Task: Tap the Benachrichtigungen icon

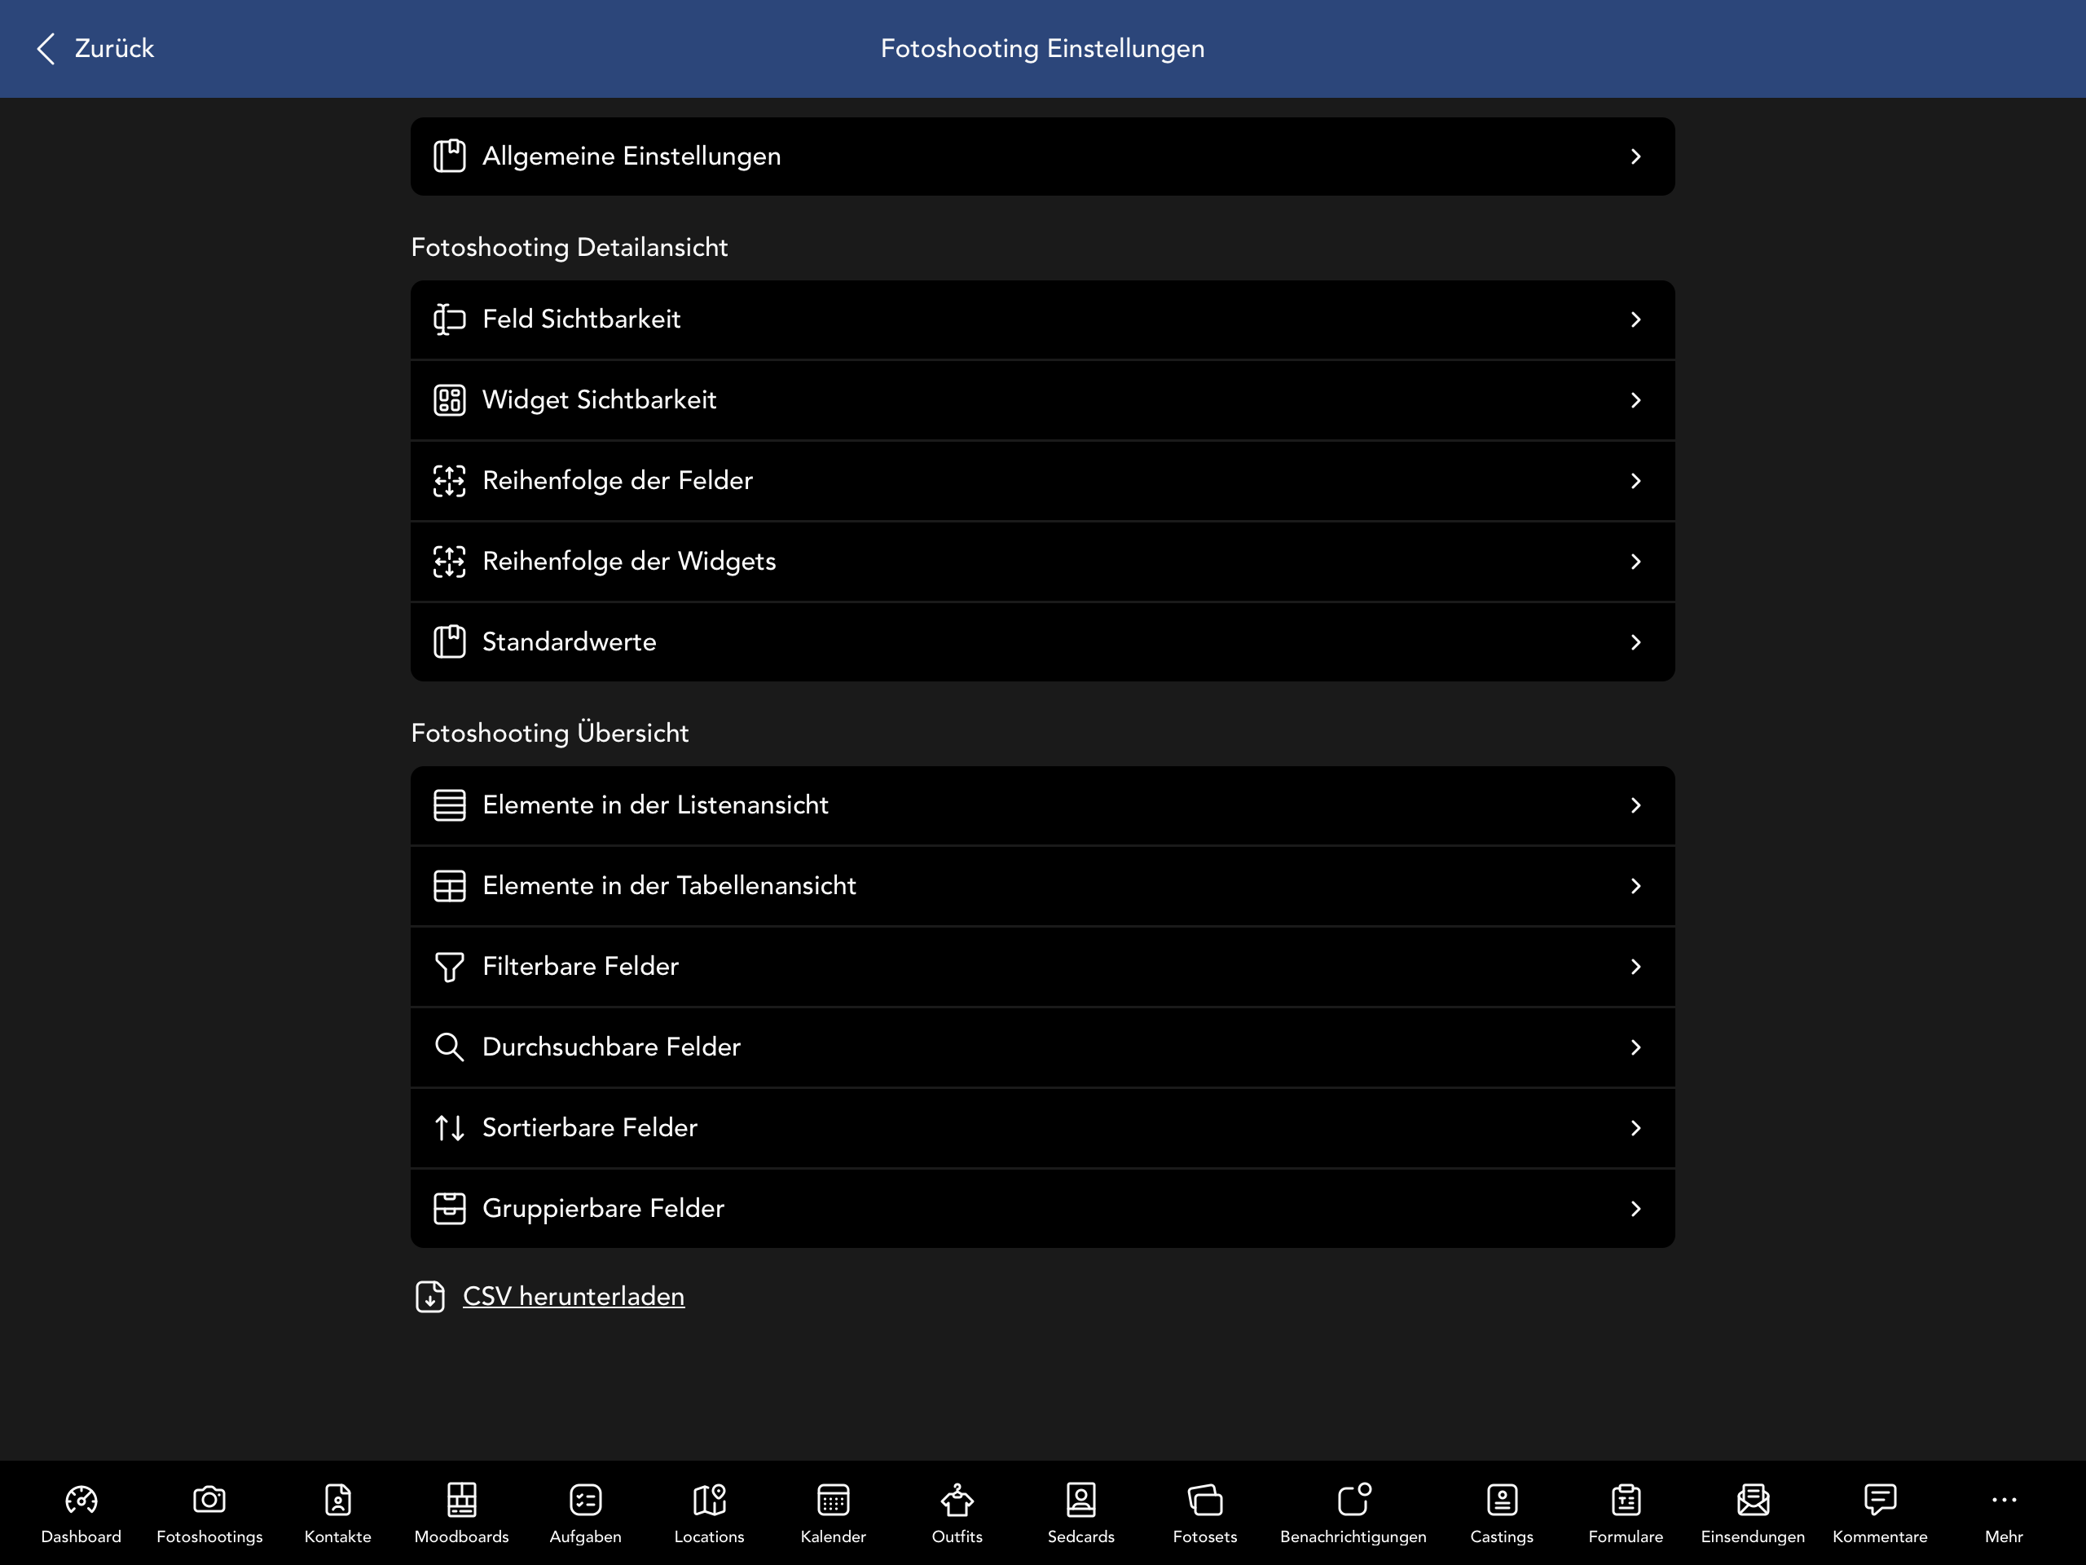Action: point(1353,1499)
